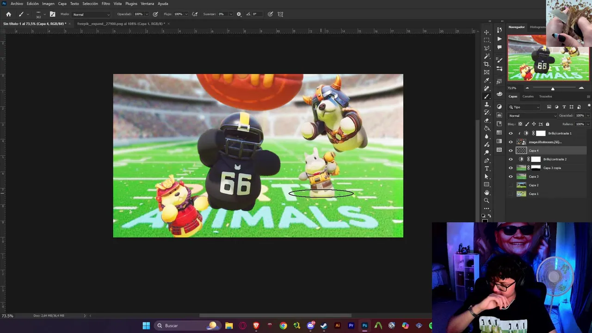
Task: Toggle airbrush build-up effect
Action: click(195, 14)
